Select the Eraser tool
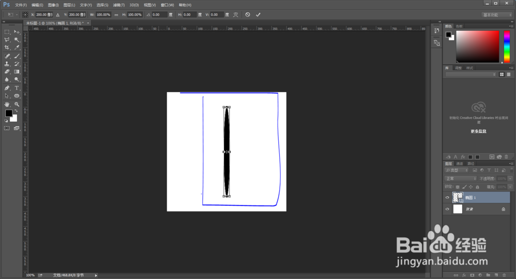The width and height of the screenshot is (516, 279). (x=7, y=72)
